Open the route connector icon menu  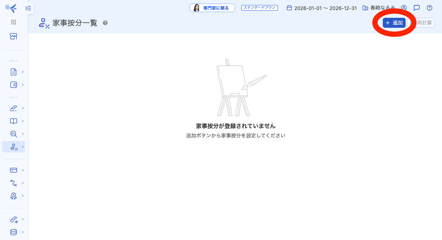point(14,183)
